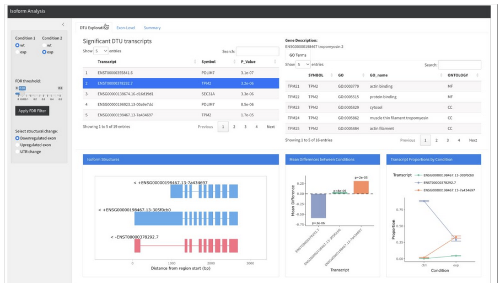
Task: Open DTU transcripts show entries dropdown
Action: pos(101,51)
